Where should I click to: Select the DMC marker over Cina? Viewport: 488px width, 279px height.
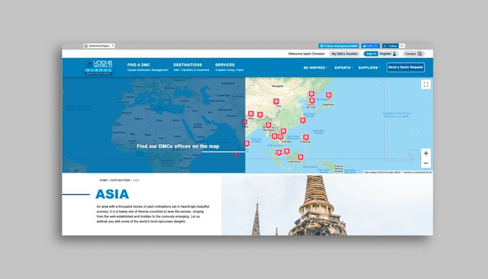tap(276, 101)
